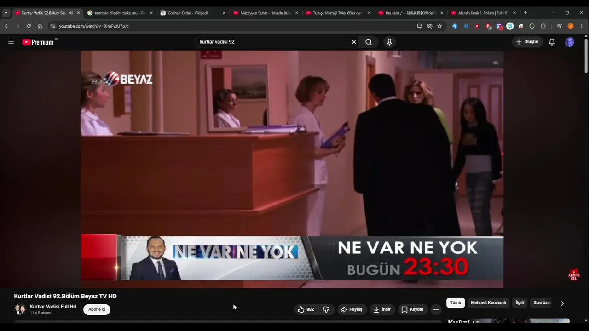This screenshot has width=589, height=331.
Task: Select the İlgili filter chip
Action: point(520,302)
